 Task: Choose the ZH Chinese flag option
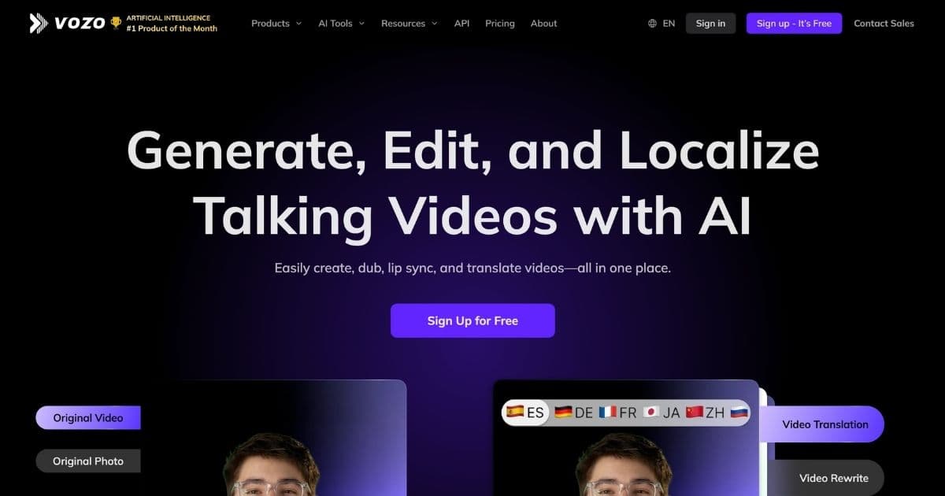pos(705,413)
